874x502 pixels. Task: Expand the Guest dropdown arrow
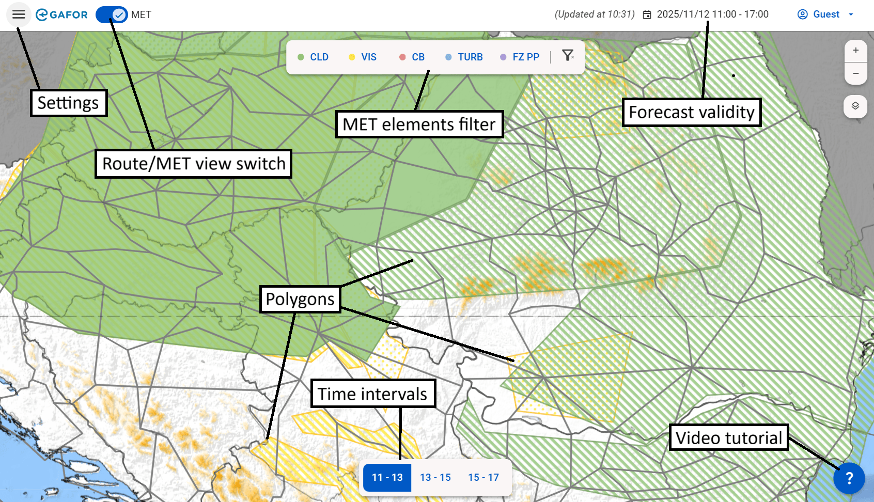(851, 14)
